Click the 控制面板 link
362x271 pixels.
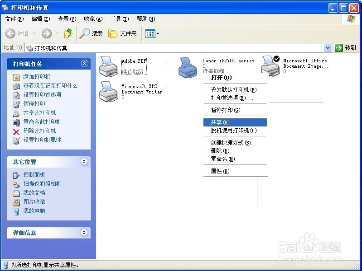[x=34, y=175]
